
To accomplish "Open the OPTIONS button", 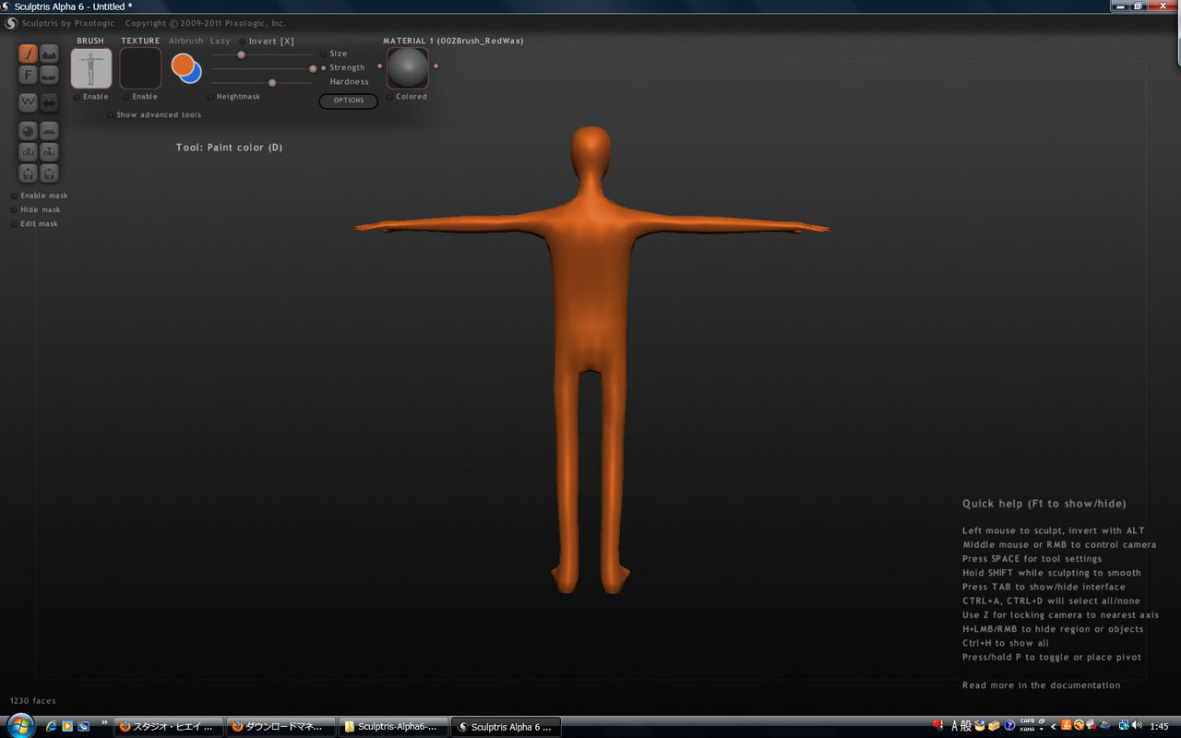I will [349, 101].
